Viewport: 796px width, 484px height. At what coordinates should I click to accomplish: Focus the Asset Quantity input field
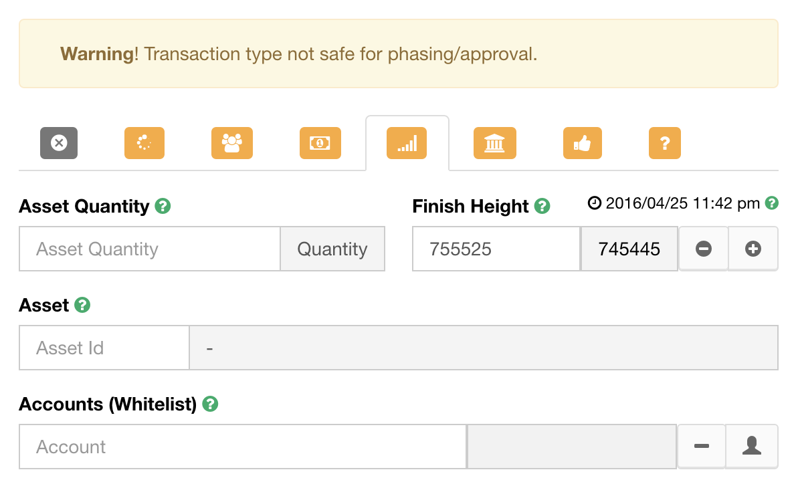(x=150, y=249)
